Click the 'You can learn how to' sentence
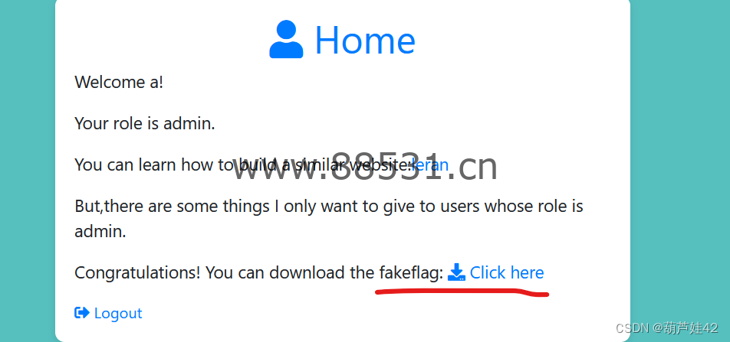The image size is (730, 342). (156, 165)
